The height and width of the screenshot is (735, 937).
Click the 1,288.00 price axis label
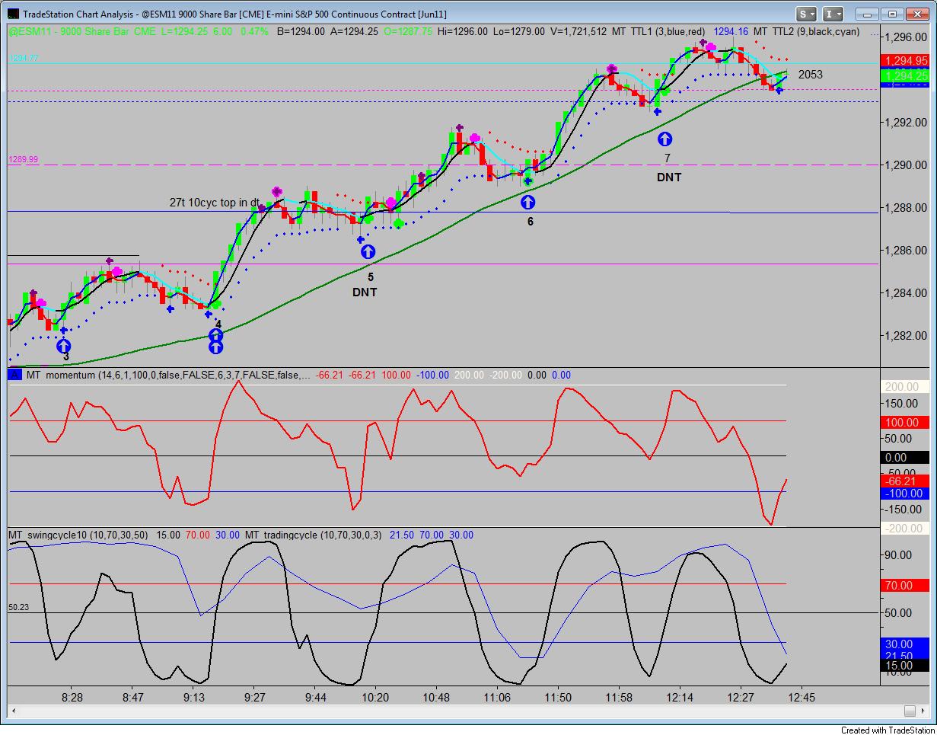click(x=907, y=207)
